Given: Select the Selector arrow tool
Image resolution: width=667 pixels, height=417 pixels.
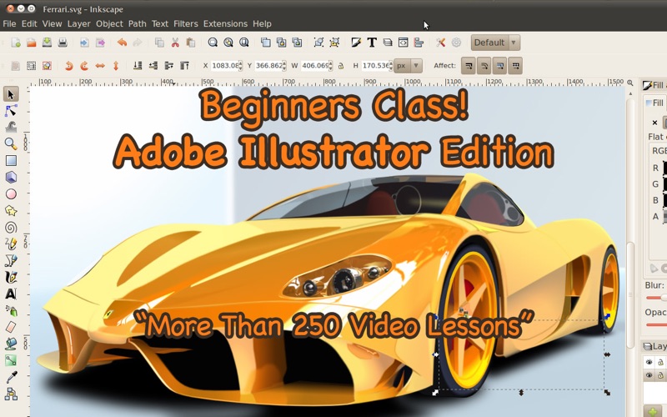Looking at the screenshot, I should [11, 94].
